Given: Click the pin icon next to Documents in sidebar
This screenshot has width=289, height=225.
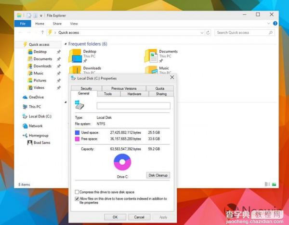Looking at the screenshot, I should pos(59,59).
